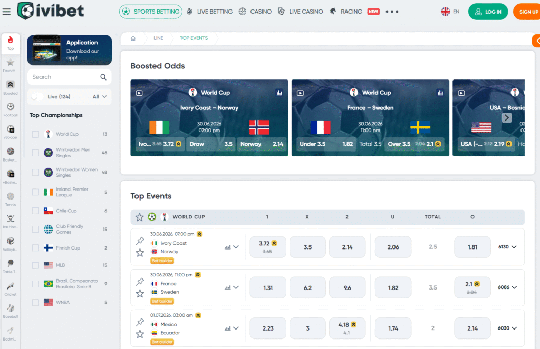Favorite the France vs Sweden event star
This screenshot has width=540, height=349.
140,293
